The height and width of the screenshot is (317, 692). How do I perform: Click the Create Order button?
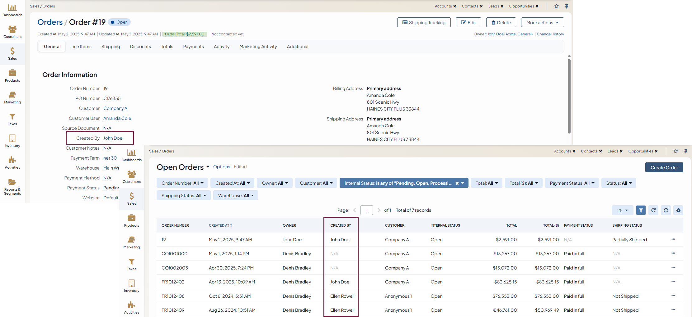tap(664, 167)
